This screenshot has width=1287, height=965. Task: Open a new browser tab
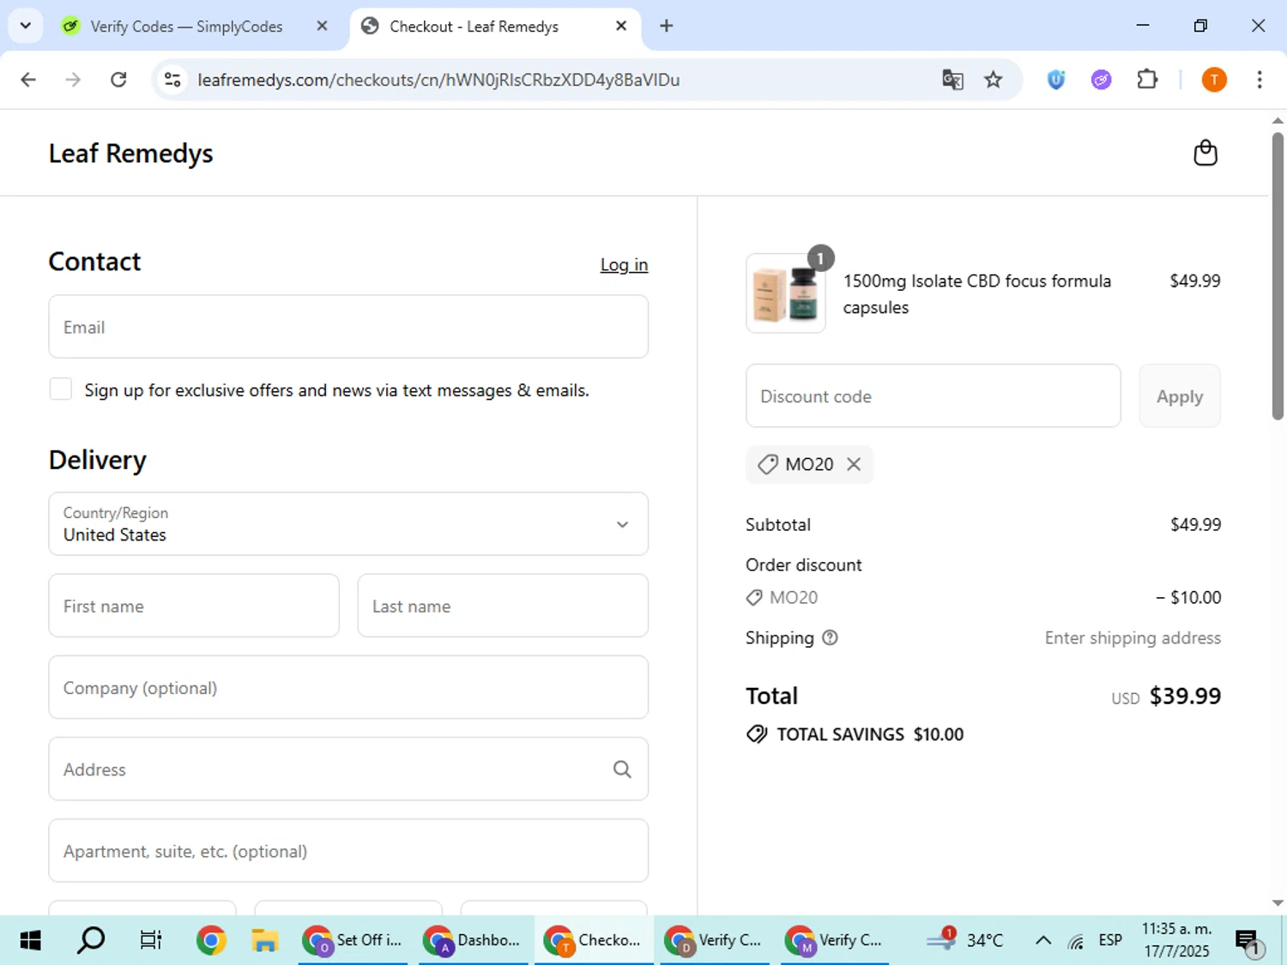[x=666, y=26]
